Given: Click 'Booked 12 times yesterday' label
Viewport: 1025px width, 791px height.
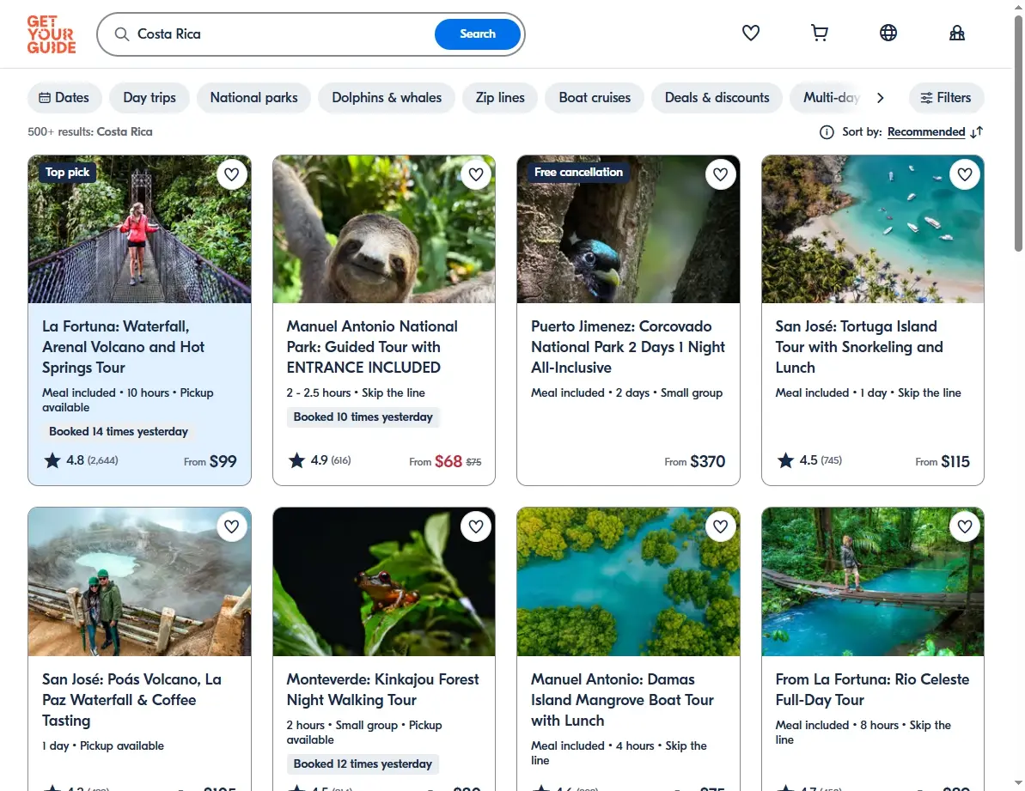Looking at the screenshot, I should click(x=363, y=764).
